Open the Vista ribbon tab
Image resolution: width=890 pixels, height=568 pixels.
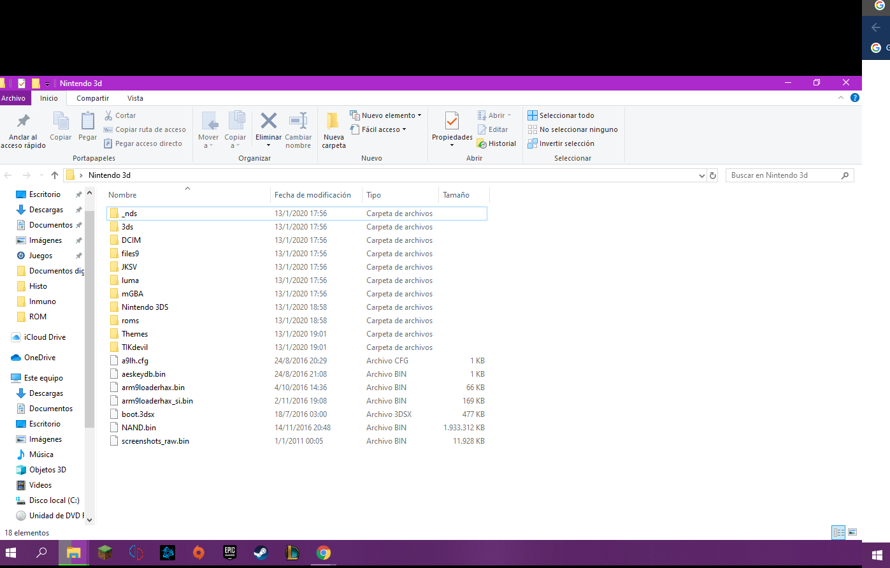coord(135,98)
